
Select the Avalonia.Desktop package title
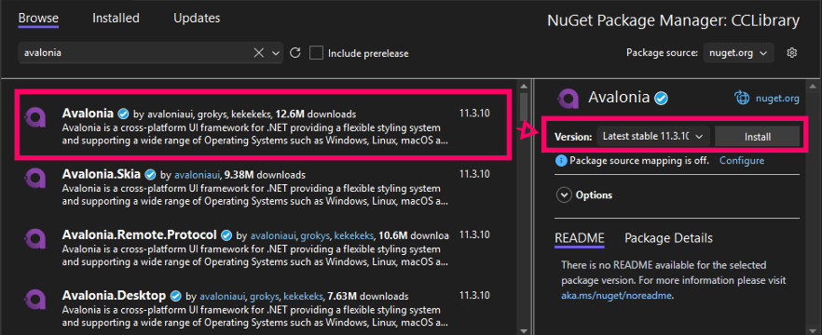[x=114, y=295]
